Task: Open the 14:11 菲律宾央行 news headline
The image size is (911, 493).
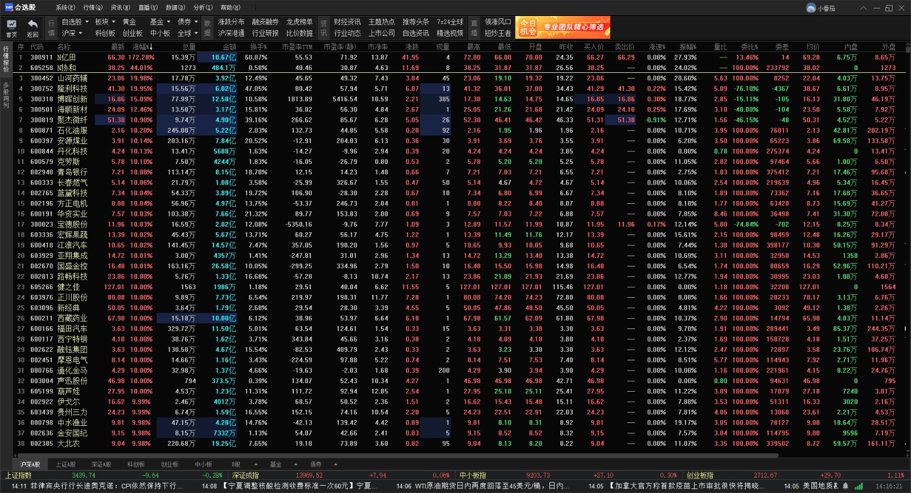Action: tap(97, 486)
